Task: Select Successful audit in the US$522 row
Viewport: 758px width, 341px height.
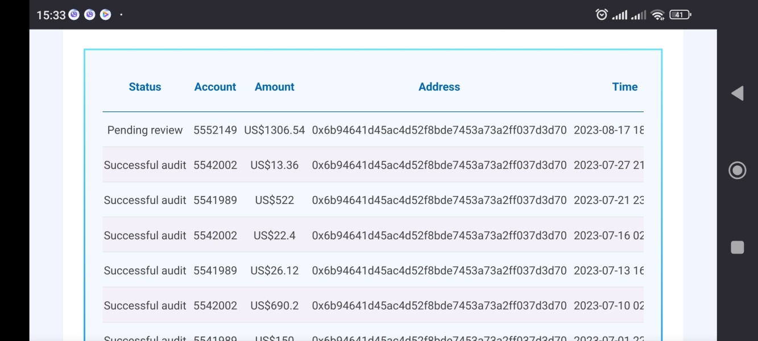Action: click(145, 200)
